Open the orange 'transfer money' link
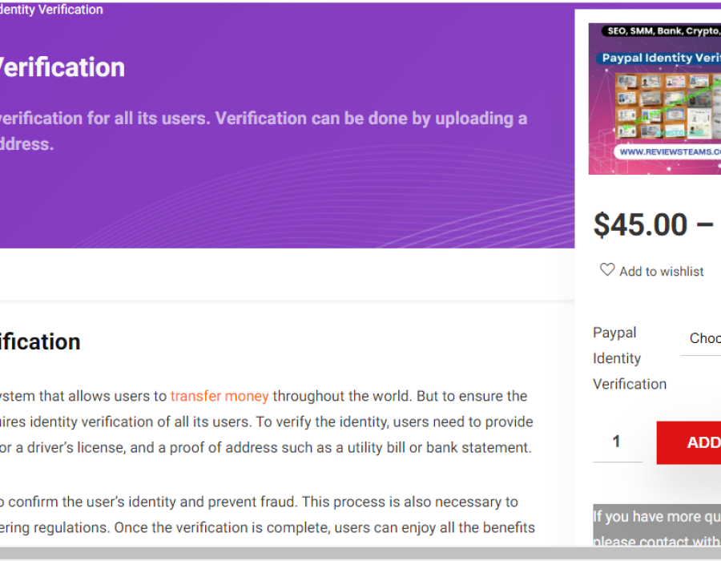The image size is (721, 561). click(220, 396)
